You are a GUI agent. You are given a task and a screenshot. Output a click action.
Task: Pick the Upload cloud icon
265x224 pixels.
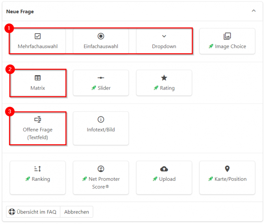pos(164,169)
